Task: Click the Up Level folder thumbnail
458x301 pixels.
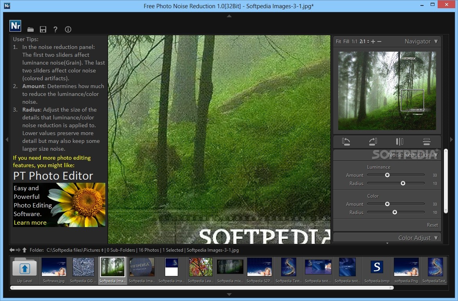Action: [25, 270]
